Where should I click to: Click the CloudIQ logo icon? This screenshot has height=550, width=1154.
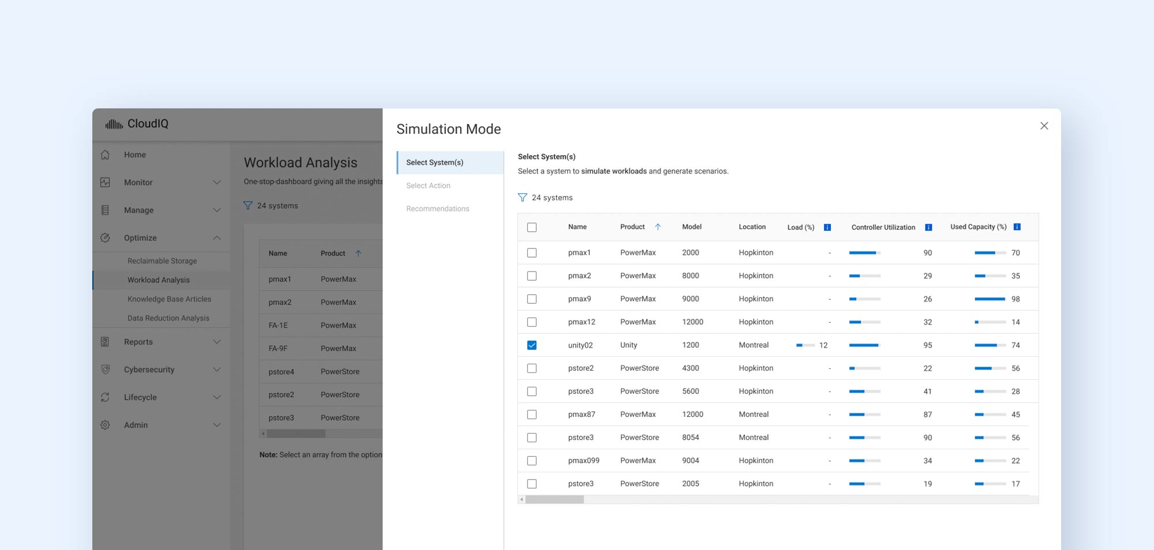click(x=114, y=124)
